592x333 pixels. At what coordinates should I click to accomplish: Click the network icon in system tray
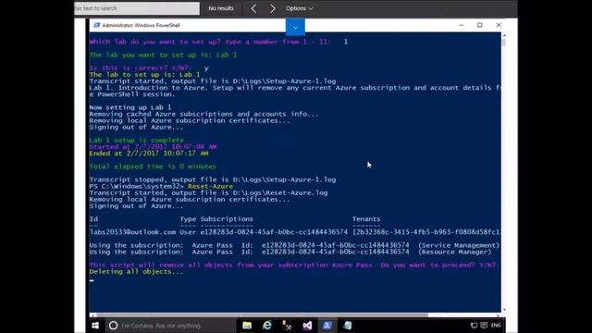(474, 326)
